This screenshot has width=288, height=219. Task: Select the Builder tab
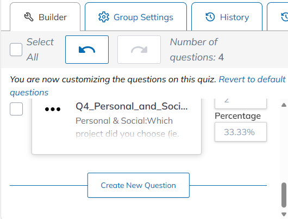click(x=45, y=17)
